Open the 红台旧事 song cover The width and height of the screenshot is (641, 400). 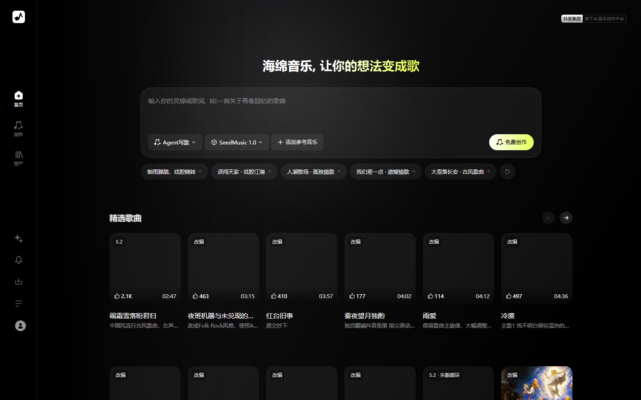click(x=302, y=268)
